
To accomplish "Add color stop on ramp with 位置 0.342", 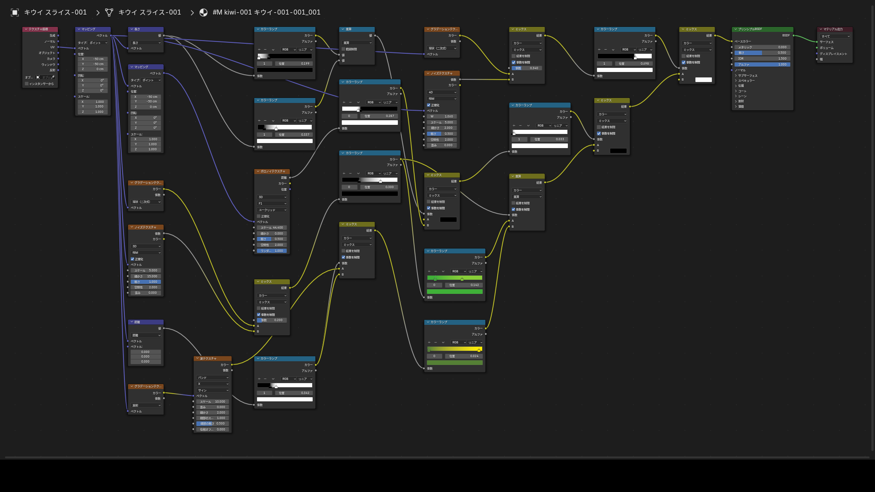I will pos(259,379).
